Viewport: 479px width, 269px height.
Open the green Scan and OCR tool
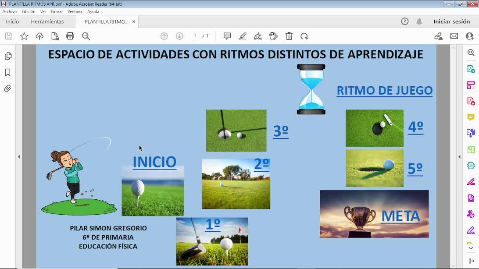[x=471, y=149]
